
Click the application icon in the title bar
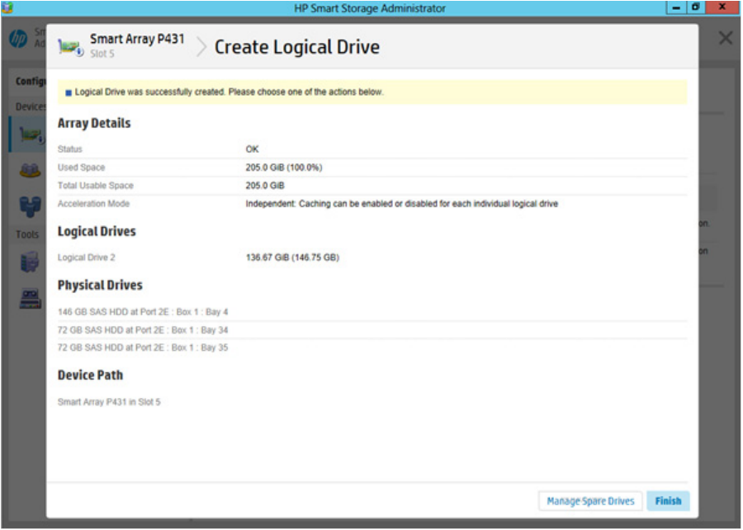point(7,7)
